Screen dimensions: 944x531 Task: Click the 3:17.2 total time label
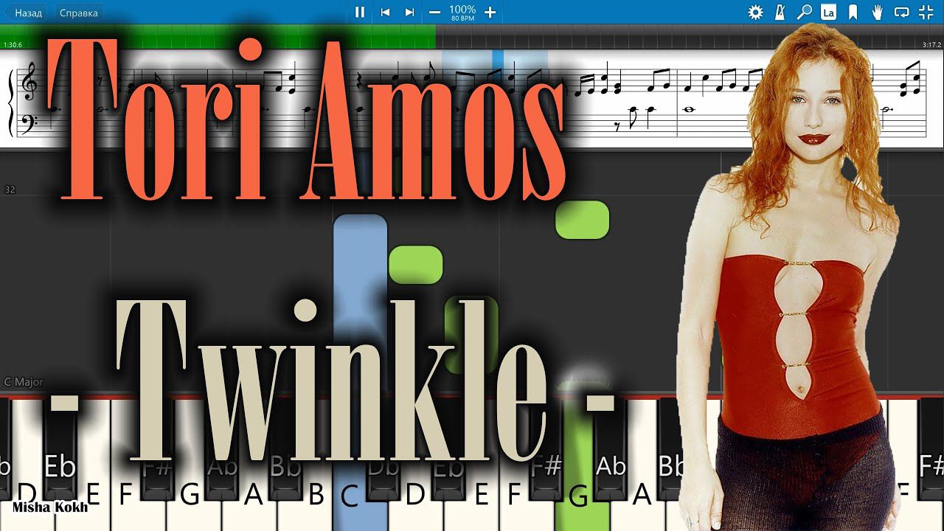coord(931,45)
